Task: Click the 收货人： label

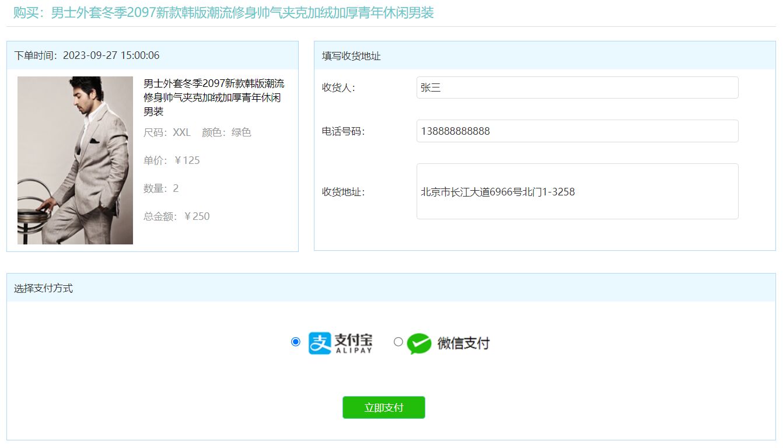Action: coord(338,87)
